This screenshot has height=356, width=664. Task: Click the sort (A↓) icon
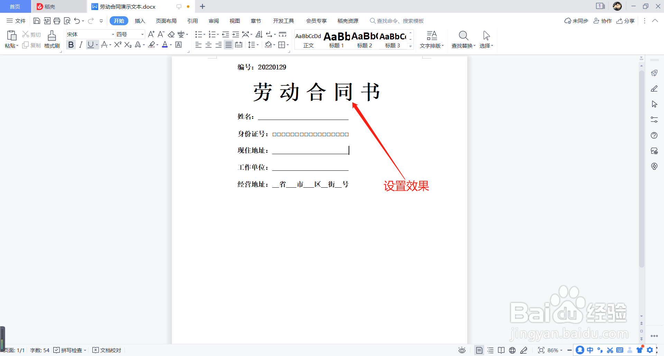pos(259,34)
